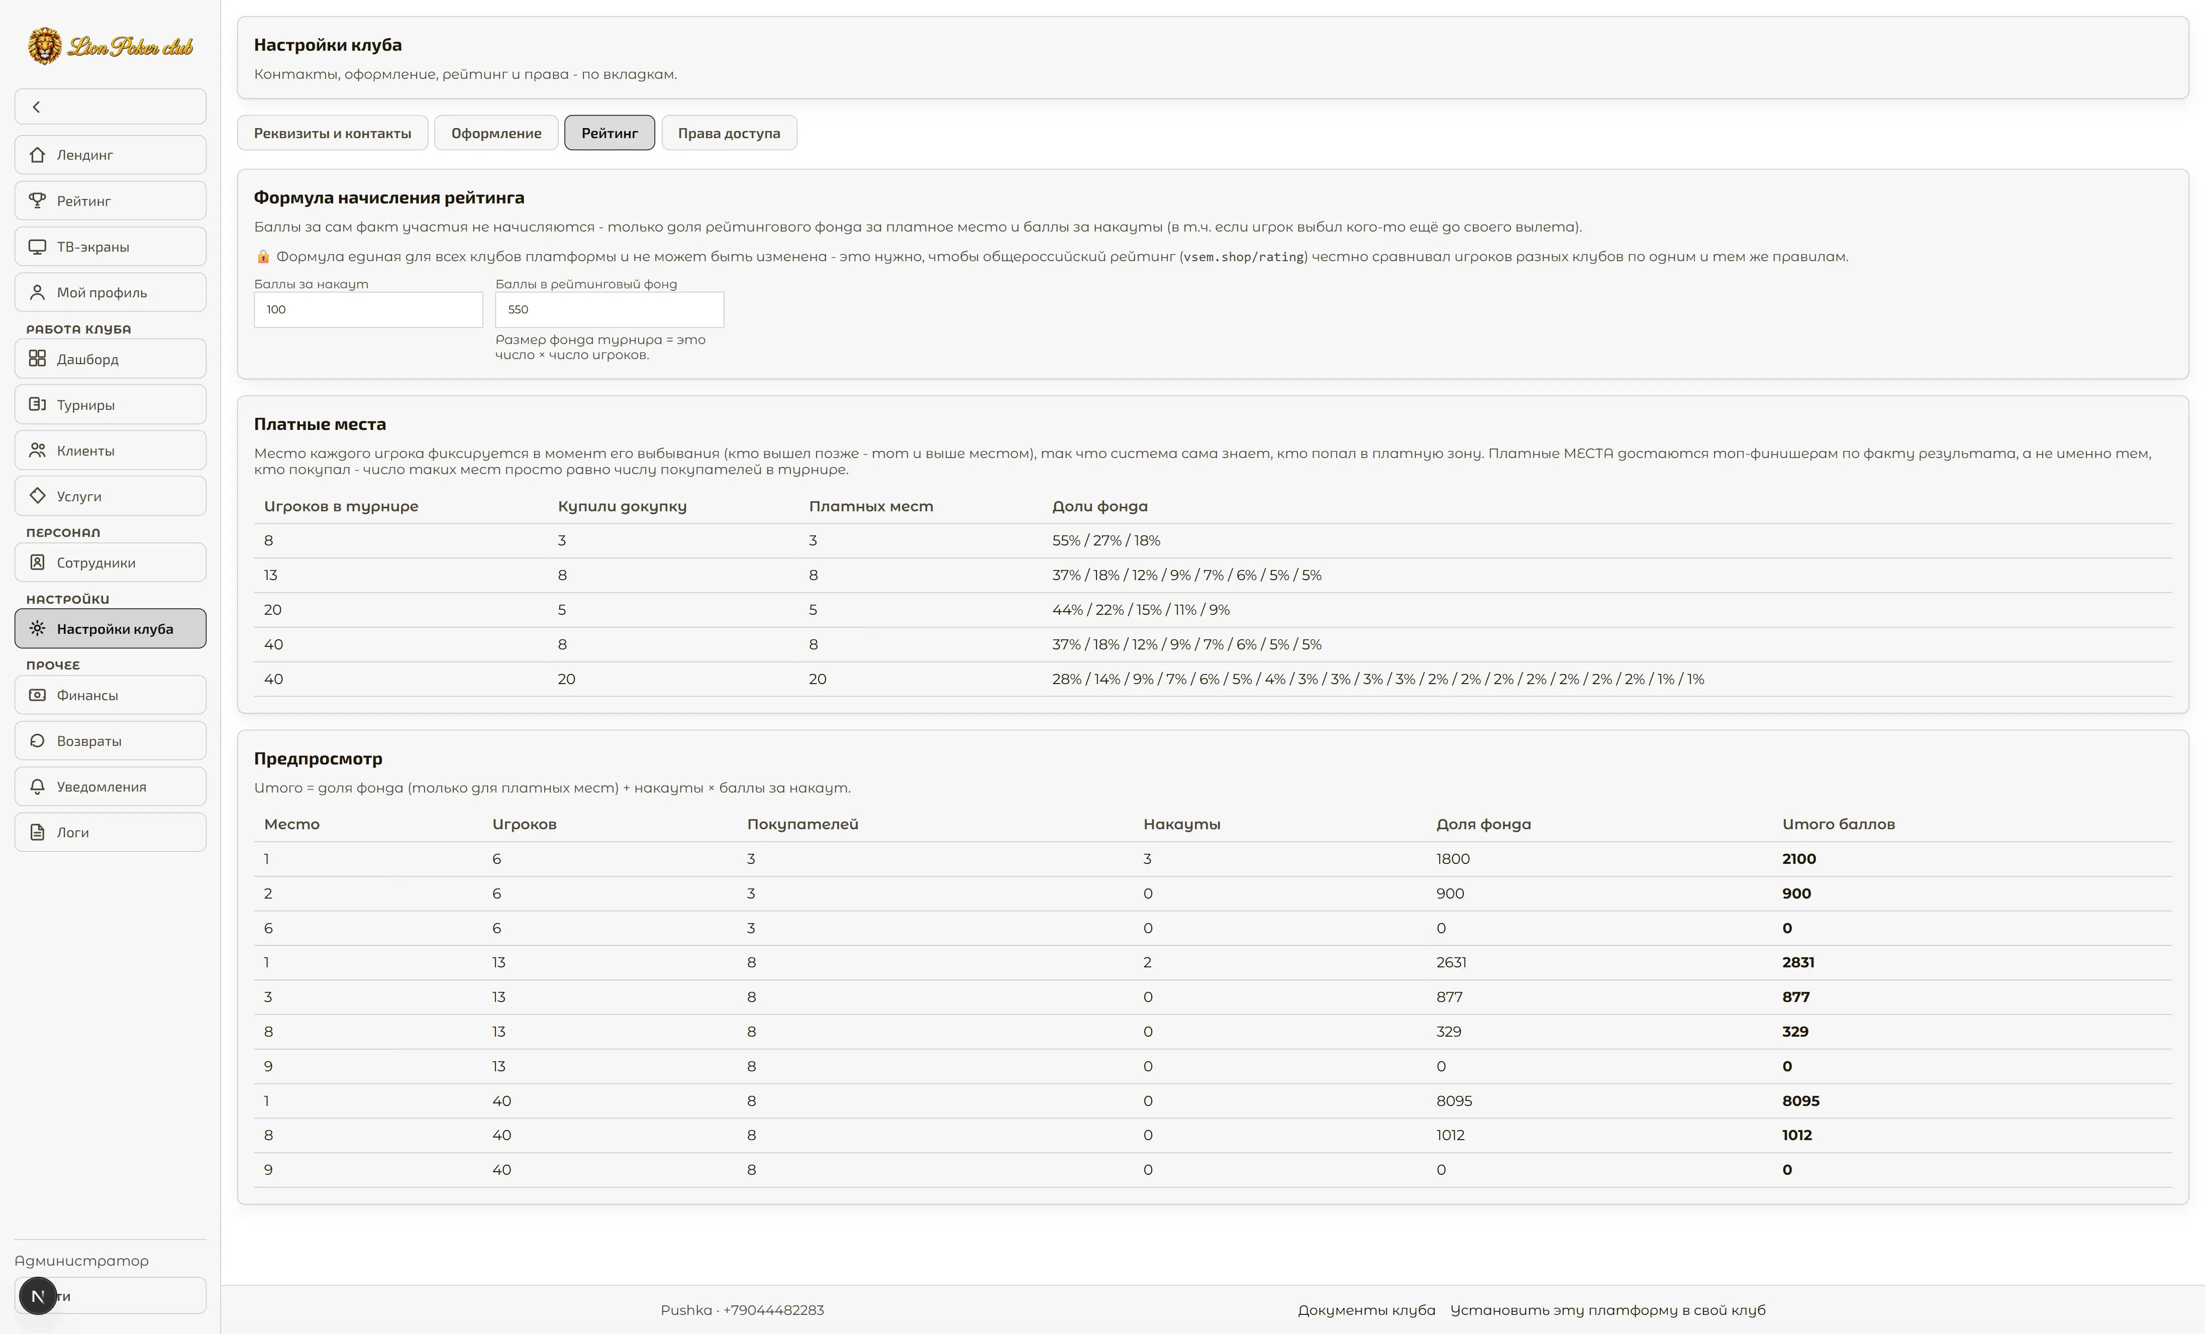
Task: Click the bold 8095 total points value
Action: click(1800, 1101)
